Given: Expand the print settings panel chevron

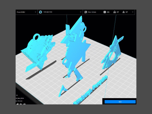Looking at the screenshot, I should tap(133, 12).
